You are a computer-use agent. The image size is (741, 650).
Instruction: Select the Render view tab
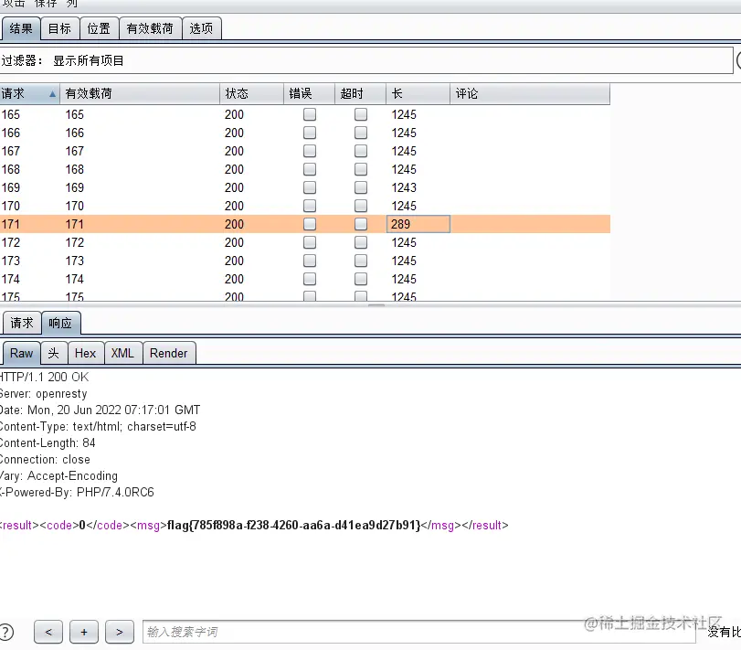169,353
